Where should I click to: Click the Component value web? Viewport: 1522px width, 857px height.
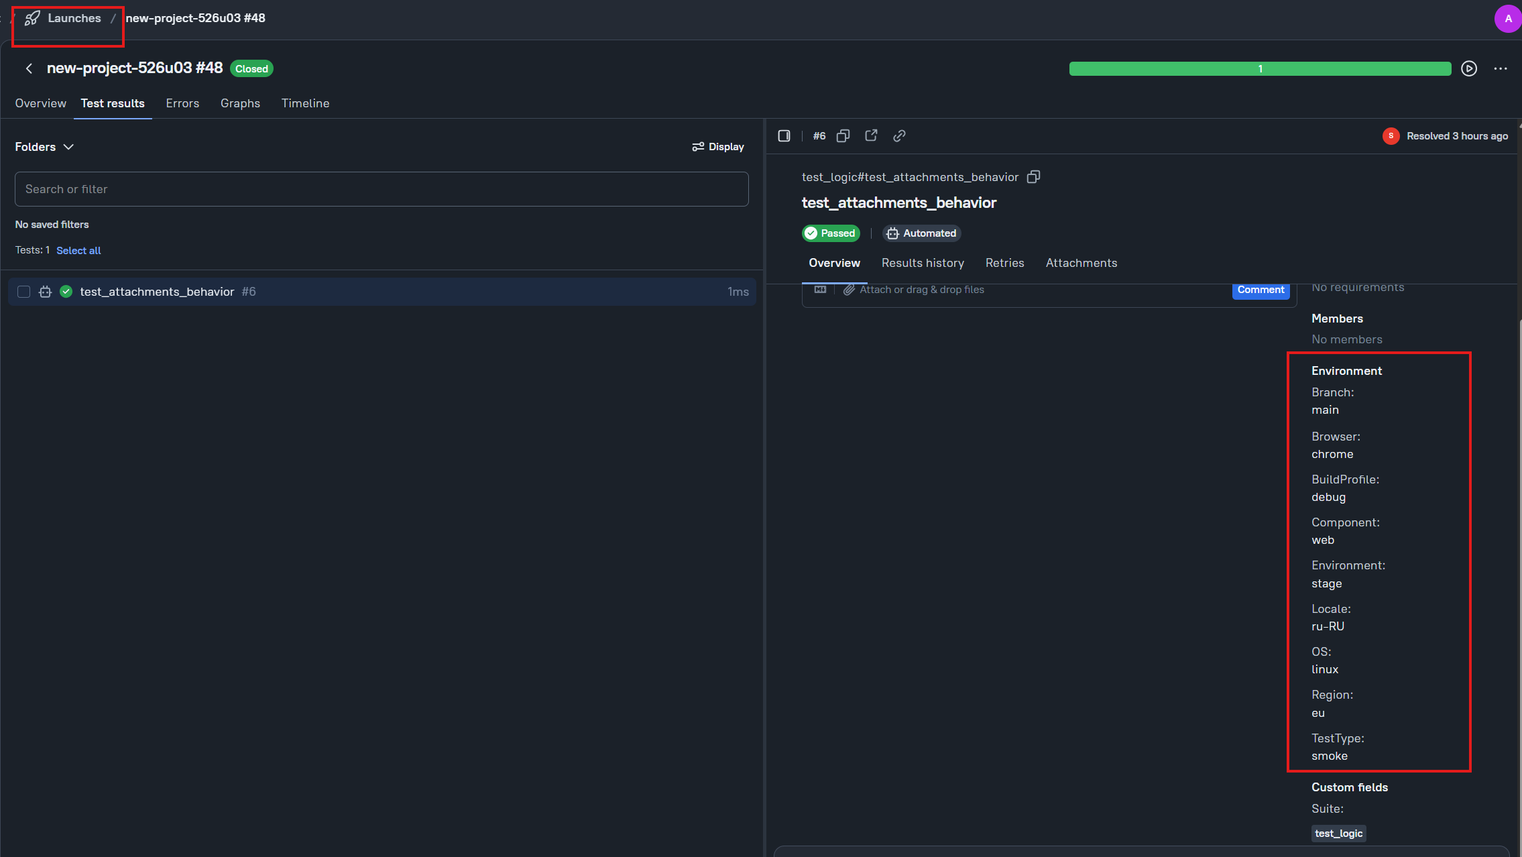tap(1323, 540)
